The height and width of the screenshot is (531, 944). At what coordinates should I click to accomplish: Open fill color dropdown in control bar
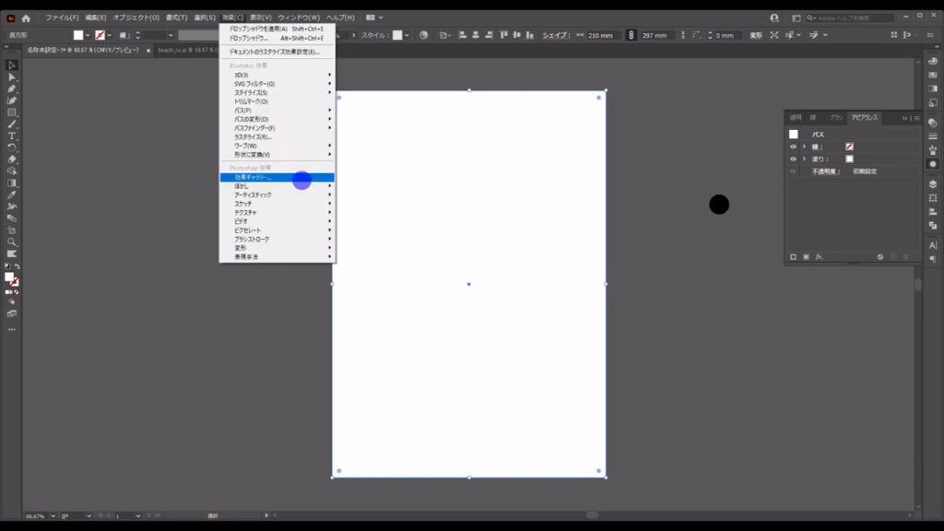point(88,36)
